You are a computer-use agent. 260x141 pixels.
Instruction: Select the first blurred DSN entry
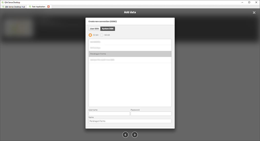(130, 42)
